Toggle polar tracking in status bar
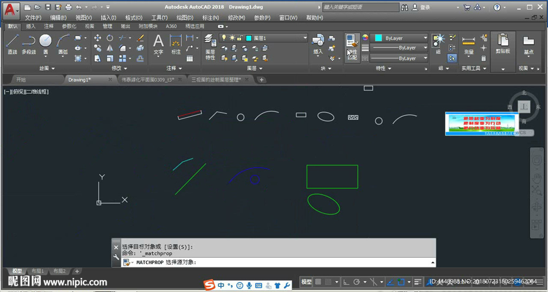Image resolution: width=548 pixels, height=292 pixels. pyautogui.click(x=356, y=281)
